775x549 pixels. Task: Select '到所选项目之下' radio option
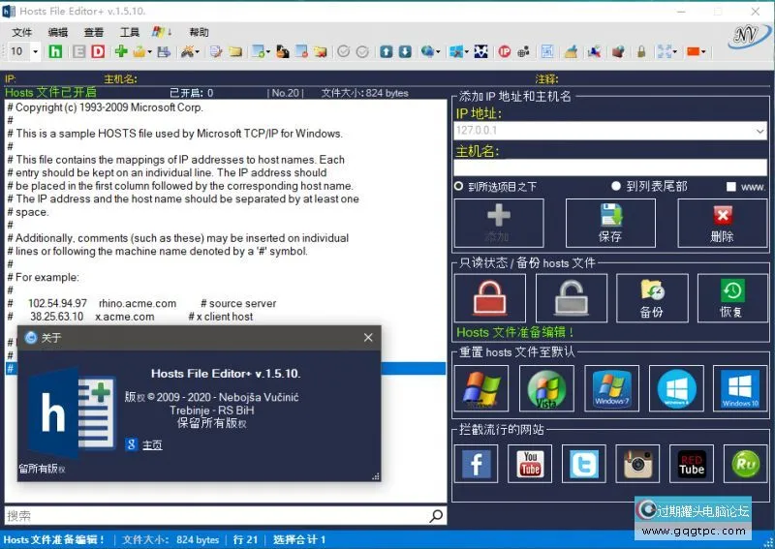459,186
